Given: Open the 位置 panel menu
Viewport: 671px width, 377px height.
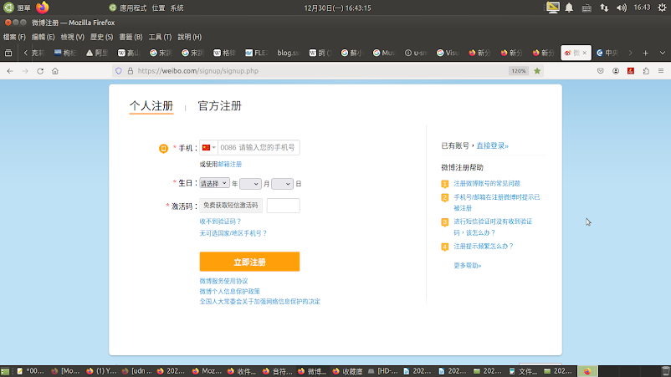Looking at the screenshot, I should point(158,8).
